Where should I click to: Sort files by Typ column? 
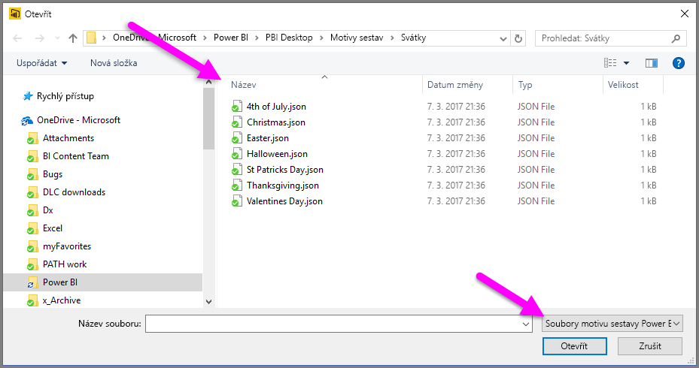click(525, 85)
